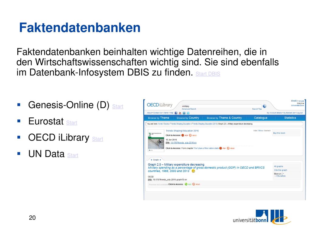Click previous graph arrow
311x233 pixels.
pyautogui.click(x=151, y=160)
